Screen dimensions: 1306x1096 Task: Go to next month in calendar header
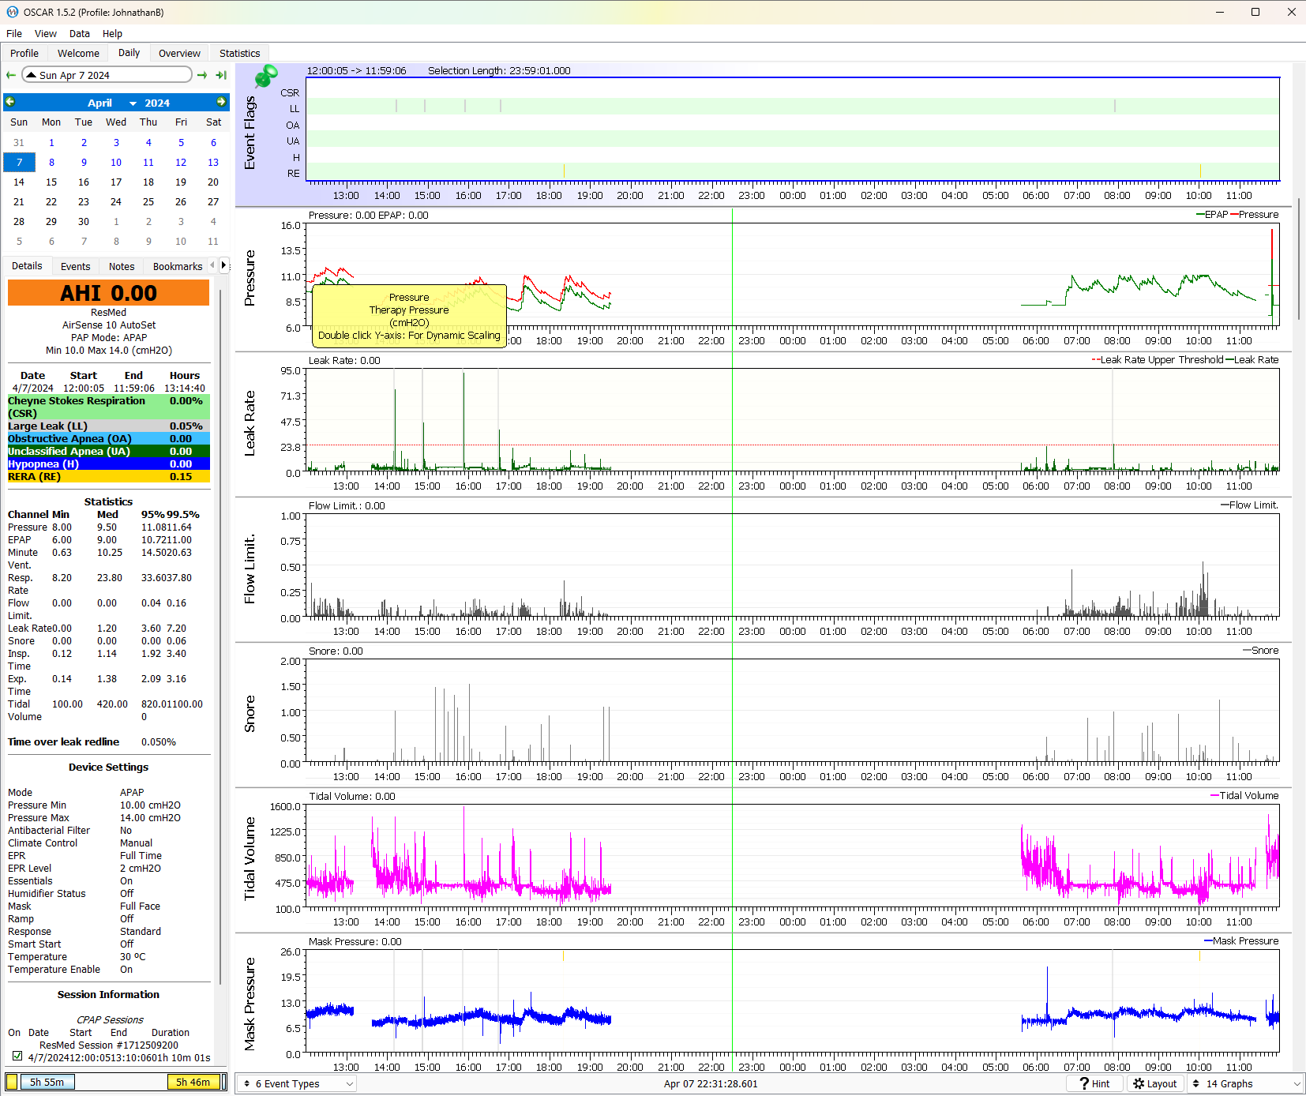[x=221, y=102]
